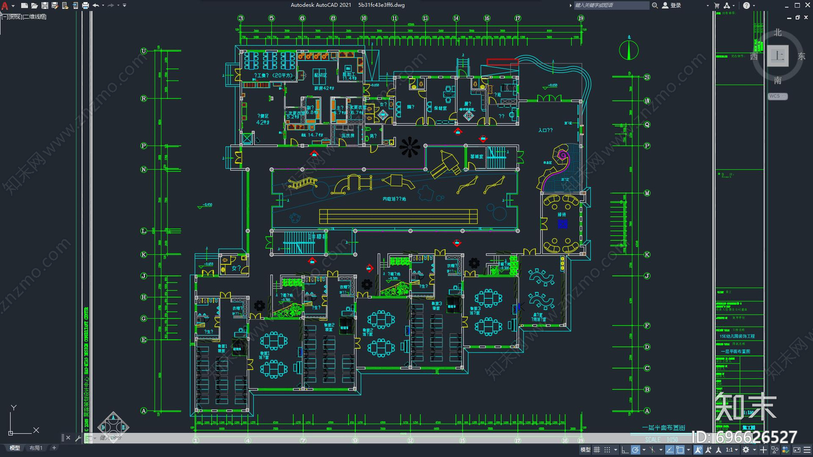Click the workspace switching gear icon
The height and width of the screenshot is (457, 813).
(746, 449)
